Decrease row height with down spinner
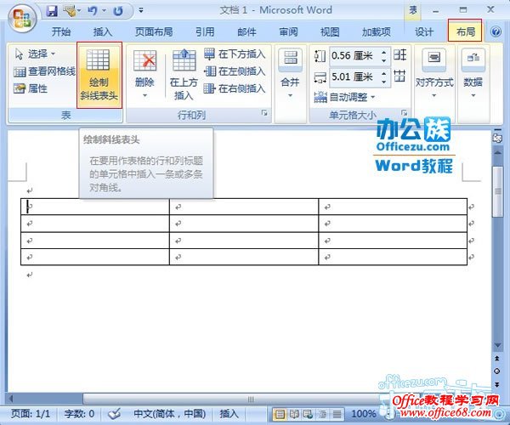The image size is (510, 425). click(x=384, y=60)
